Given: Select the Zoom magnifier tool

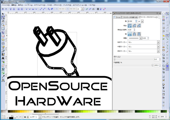Looking at the screenshot, I should pyautogui.click(x=3, y=25).
